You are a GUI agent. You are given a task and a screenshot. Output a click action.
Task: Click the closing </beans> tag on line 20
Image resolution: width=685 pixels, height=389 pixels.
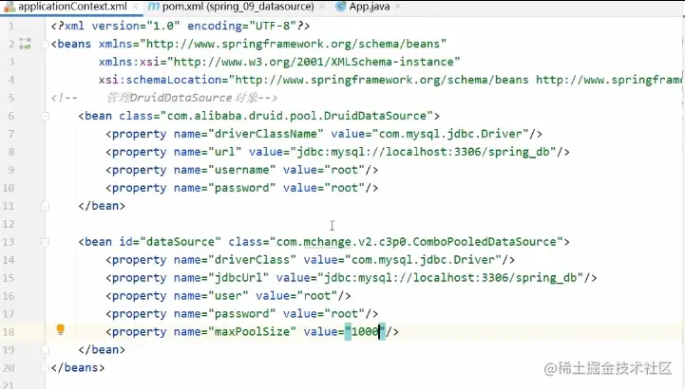pos(78,367)
